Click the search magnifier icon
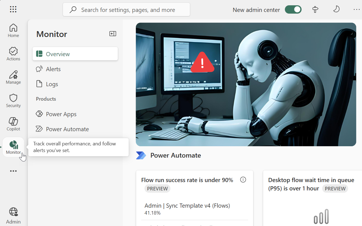 73,10
